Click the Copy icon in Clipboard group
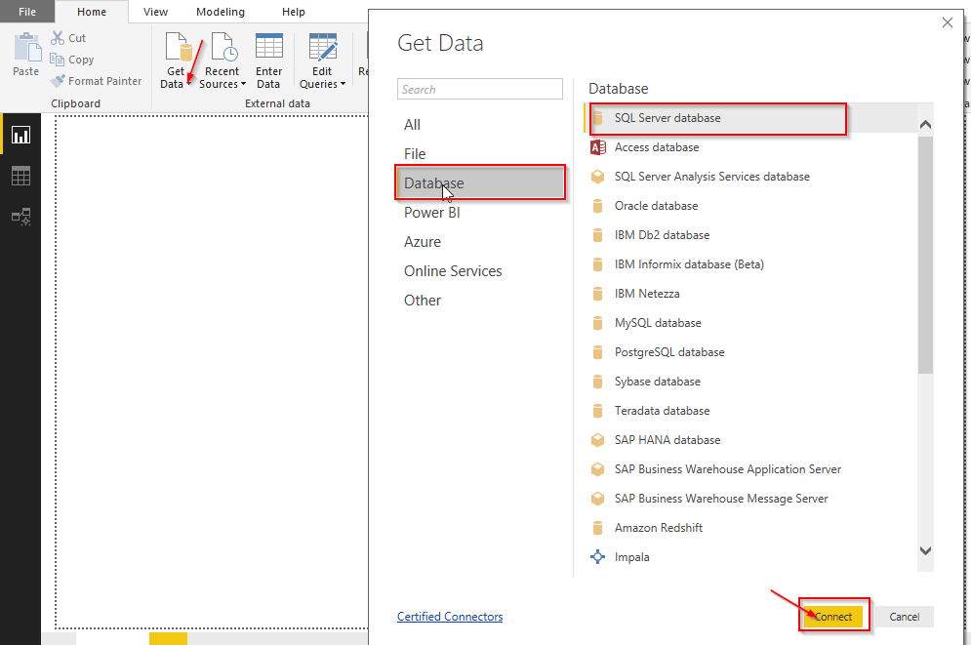The width and height of the screenshot is (971, 645). point(57,60)
